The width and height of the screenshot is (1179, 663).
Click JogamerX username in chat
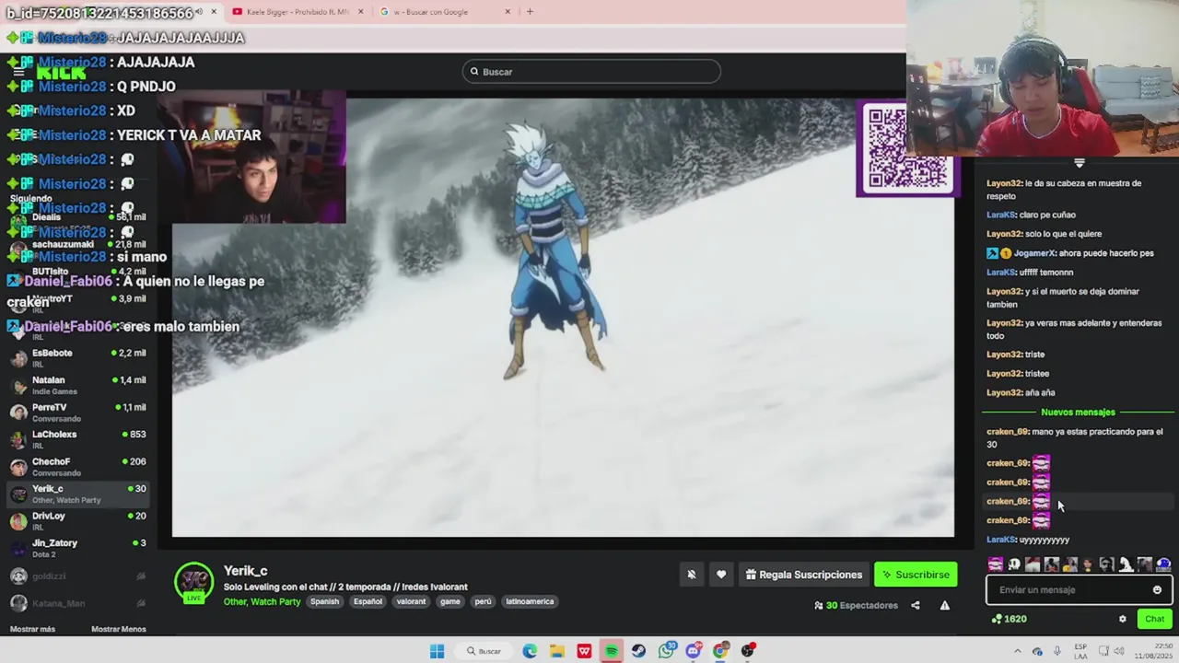[1034, 253]
